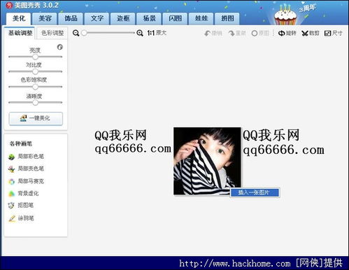Select the 局部彩色笔 brush tool
The height and width of the screenshot is (270, 349).
pyautogui.click(x=26, y=157)
